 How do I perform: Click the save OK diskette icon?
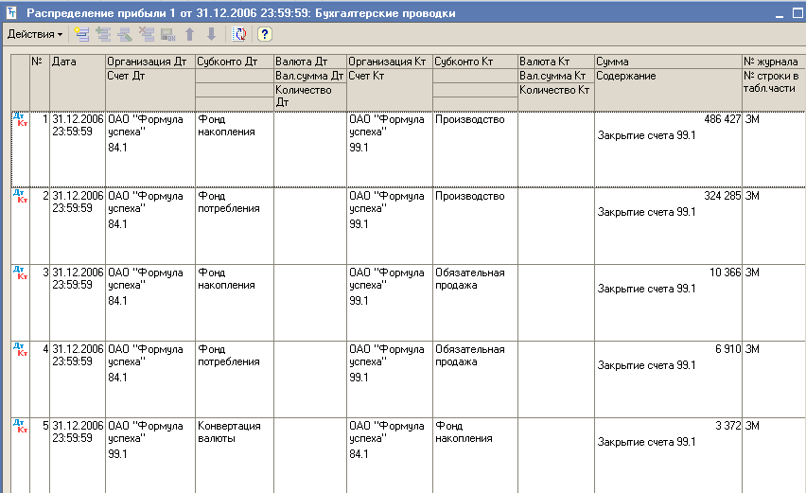coord(167,34)
